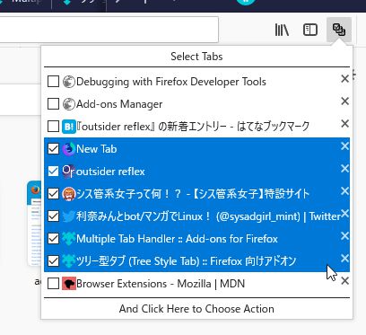Select the Multiple Tab Handler :: Add-ons for Firefox title
The height and width of the screenshot is (335, 366).
177,239
